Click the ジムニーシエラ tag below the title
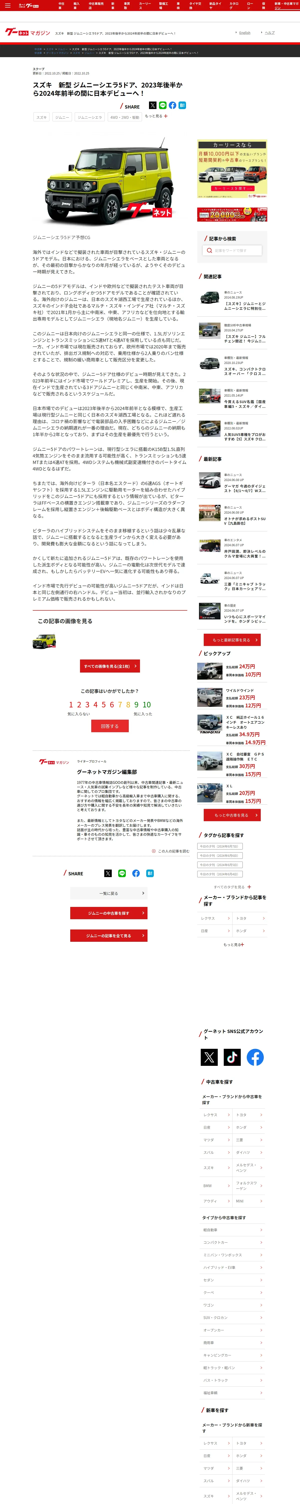Image resolution: width=300 pixels, height=1504 pixels. tap(90, 117)
